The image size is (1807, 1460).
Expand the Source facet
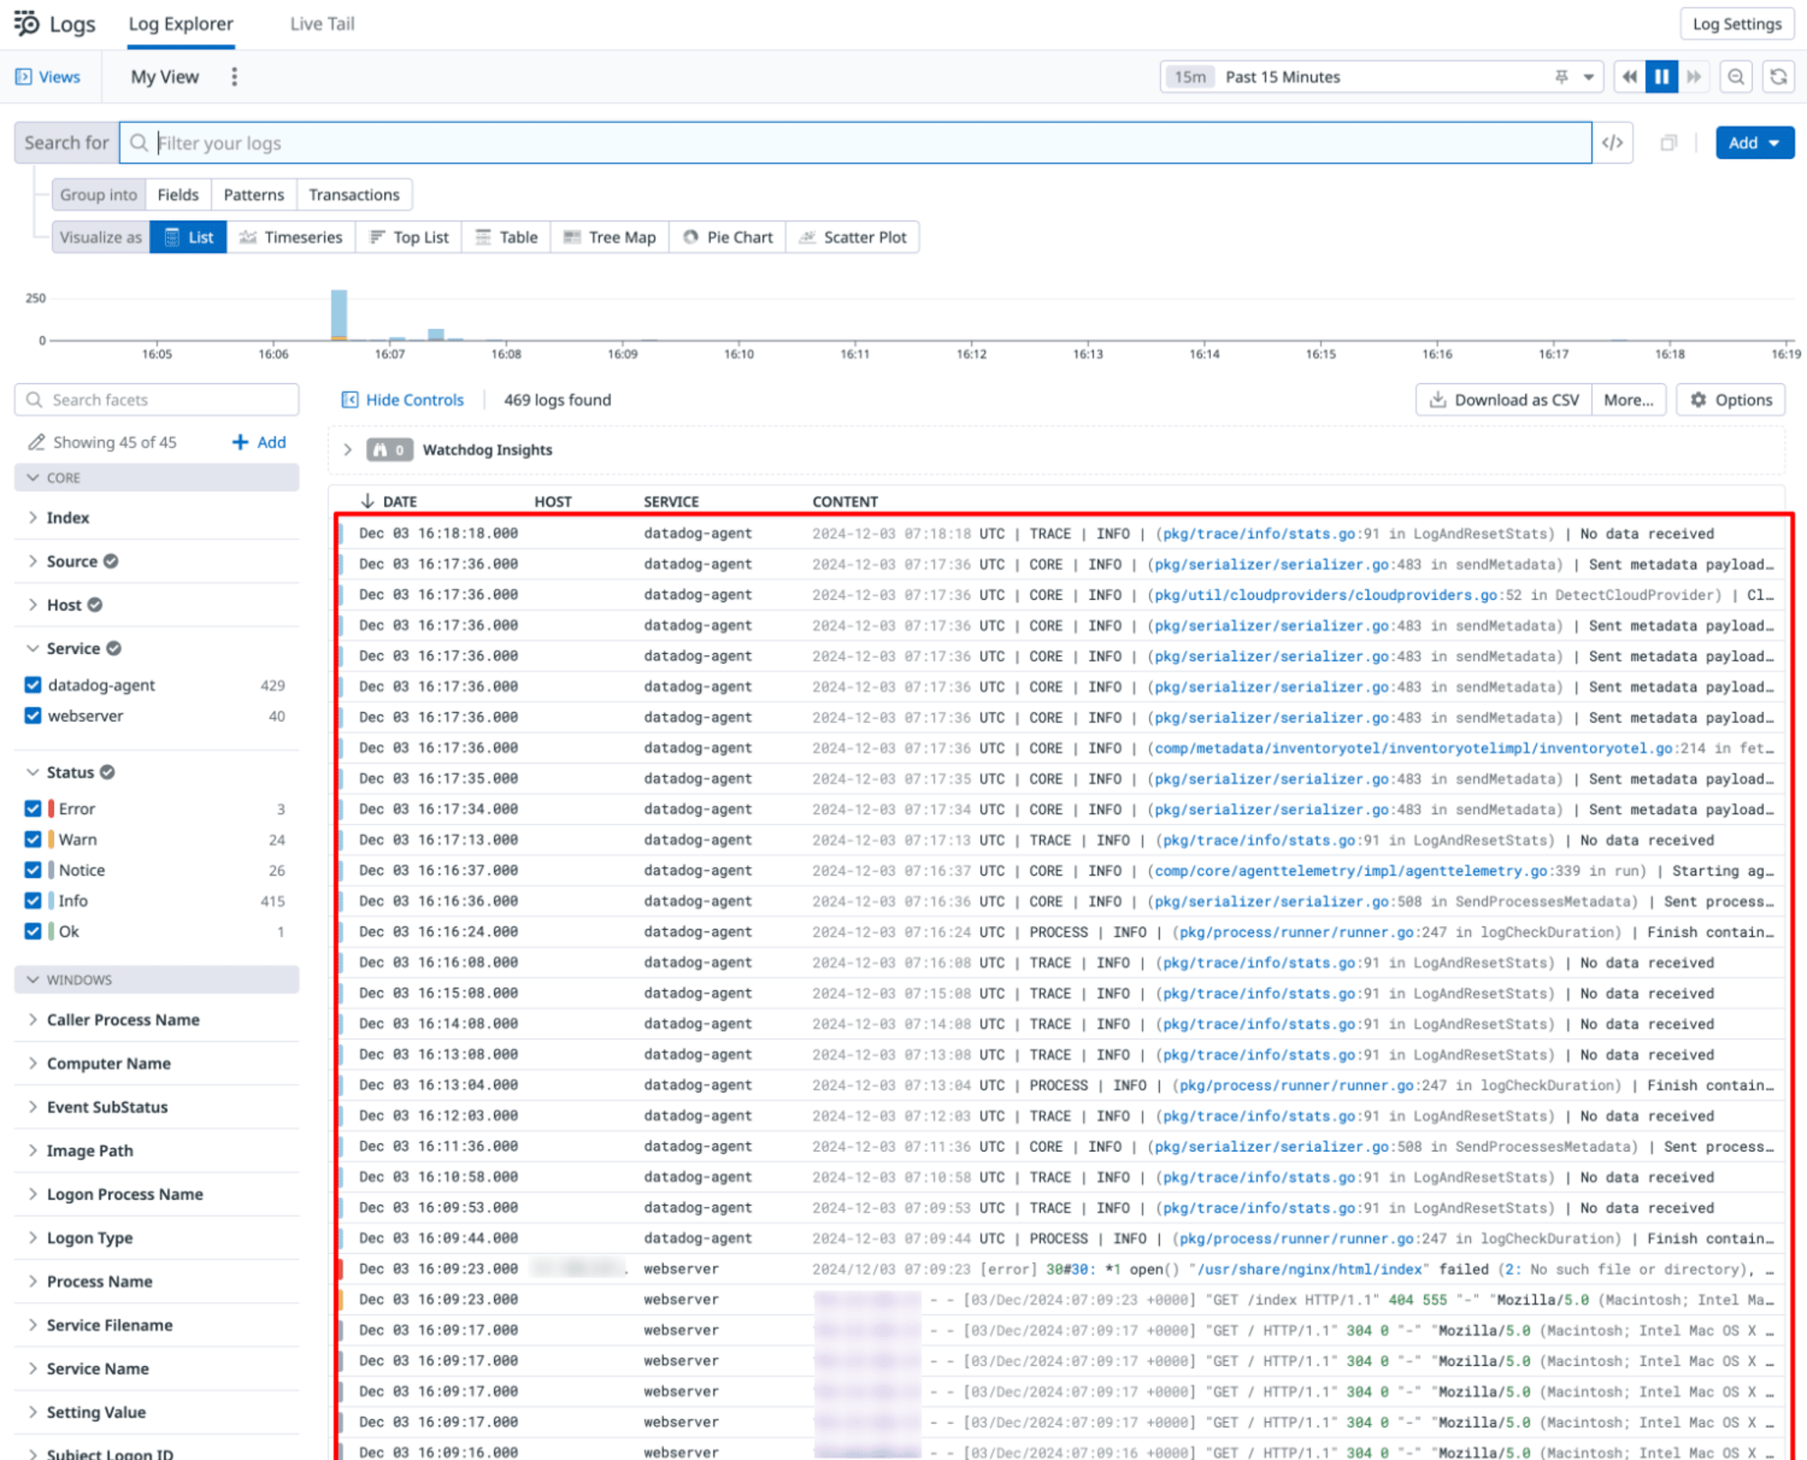tap(33, 561)
